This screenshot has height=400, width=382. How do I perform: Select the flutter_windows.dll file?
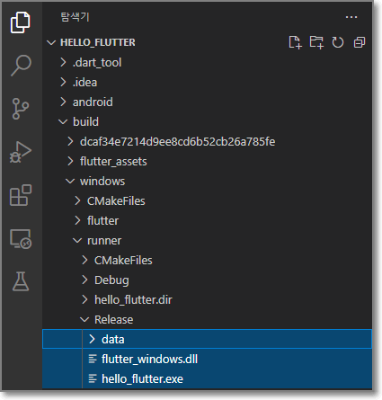click(x=149, y=360)
